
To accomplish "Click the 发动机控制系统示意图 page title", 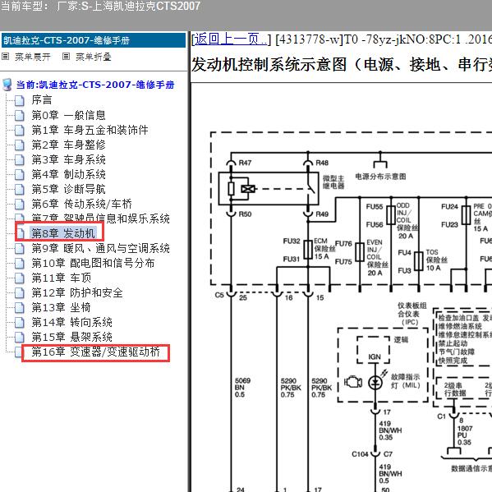I will point(342,65).
